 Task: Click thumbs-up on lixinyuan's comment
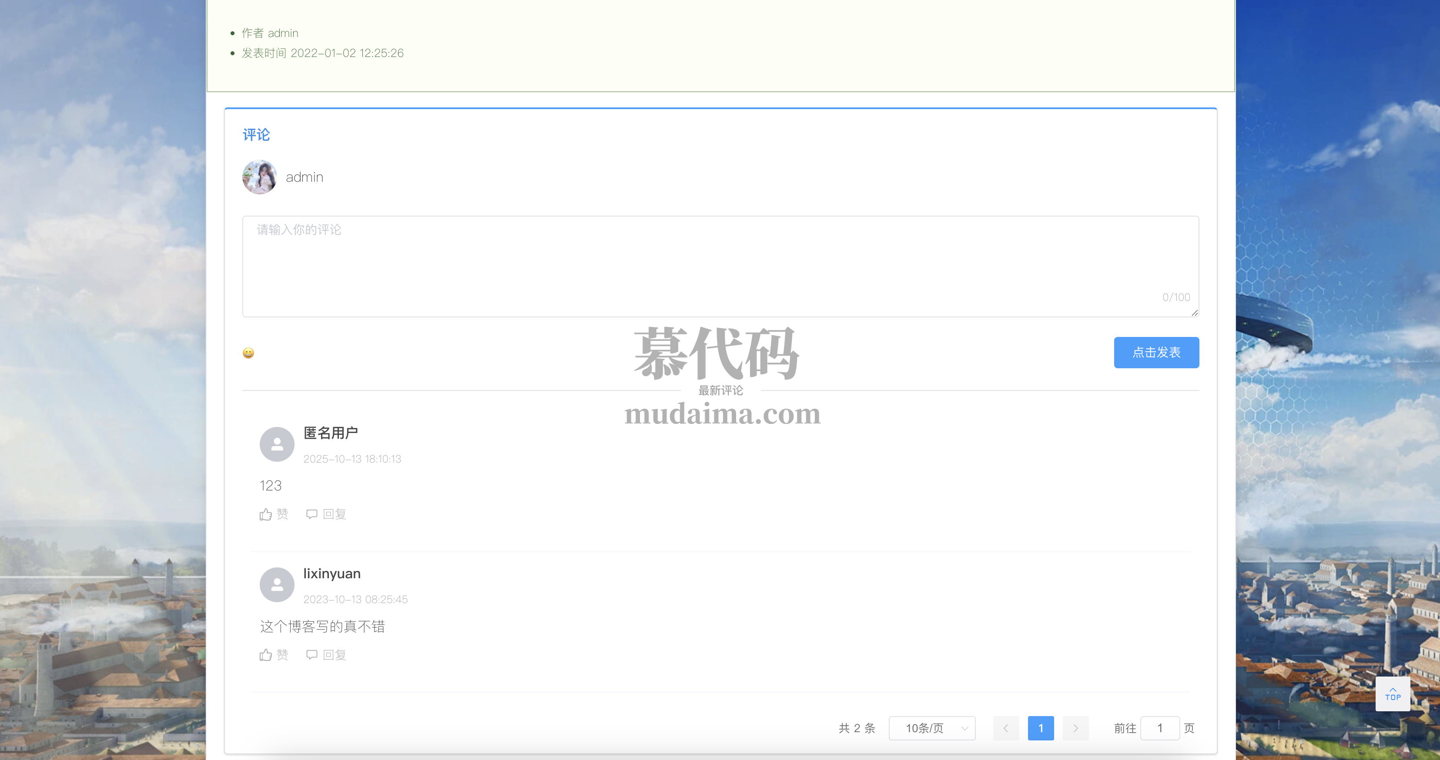(x=266, y=655)
